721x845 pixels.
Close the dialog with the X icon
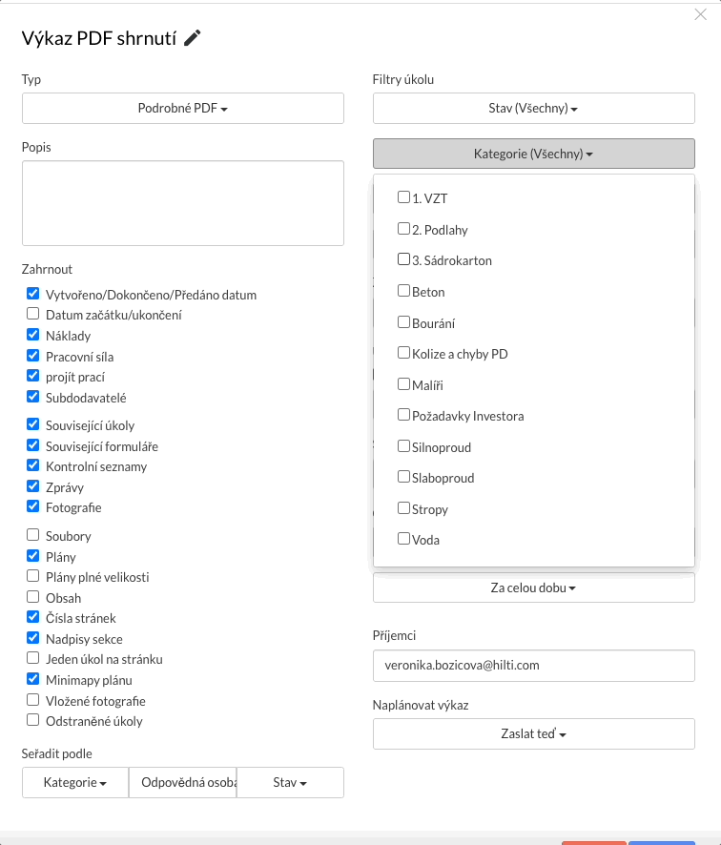[701, 14]
